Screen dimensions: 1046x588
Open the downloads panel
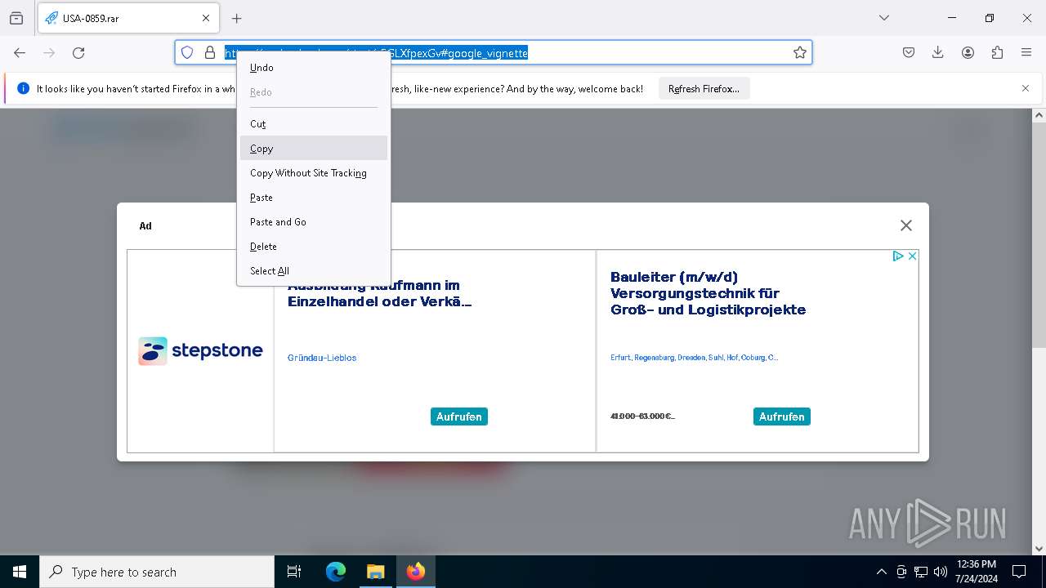(938, 52)
